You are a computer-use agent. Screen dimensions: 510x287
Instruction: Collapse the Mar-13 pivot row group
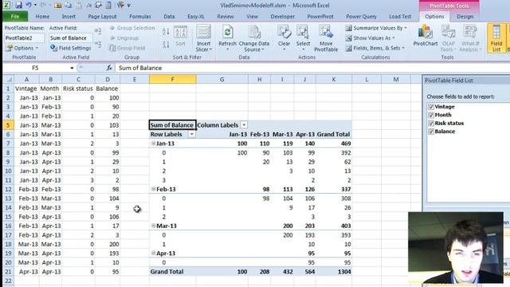pos(153,226)
